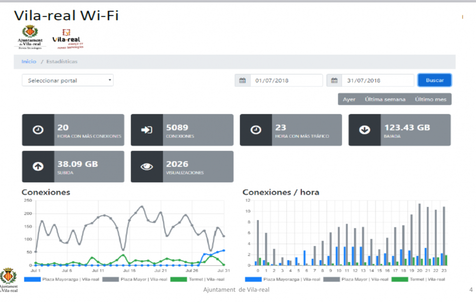The image size is (476, 302).
Task: Click calendar icon beside 31/07/2018 end date
Action: (334, 80)
